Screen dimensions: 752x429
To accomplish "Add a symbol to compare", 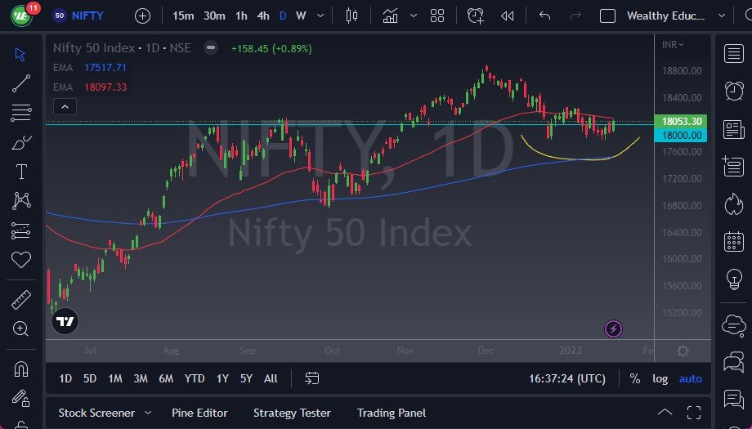I will point(142,16).
